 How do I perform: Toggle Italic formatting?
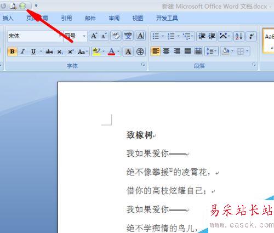23,52
